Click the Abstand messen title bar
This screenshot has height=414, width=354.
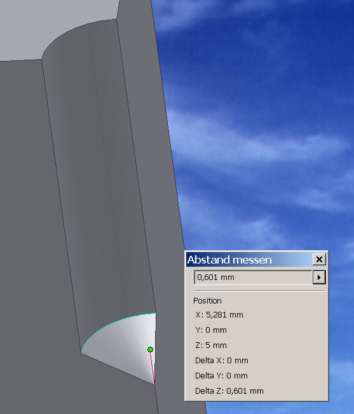(x=249, y=260)
